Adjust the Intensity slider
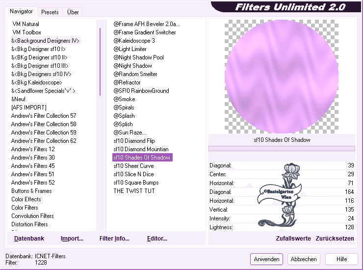Image resolution: width=363 pixels, height=270 pixels. (282, 218)
